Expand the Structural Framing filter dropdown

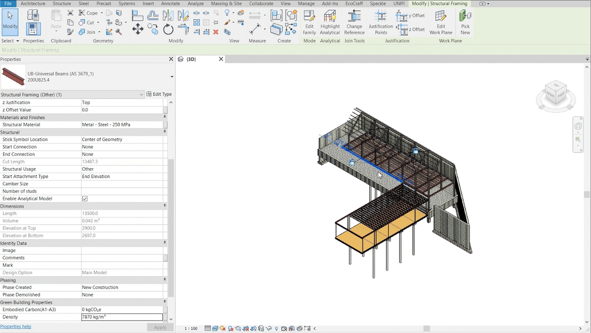click(142, 95)
